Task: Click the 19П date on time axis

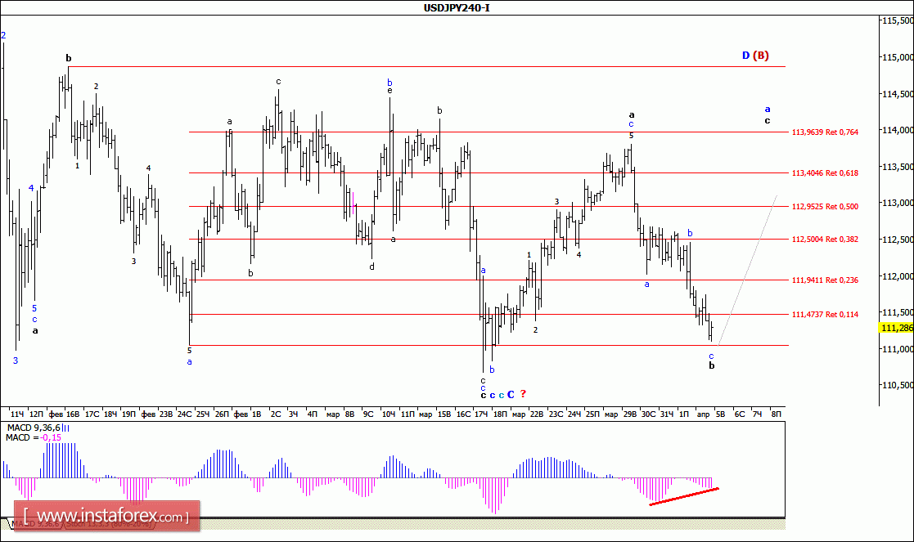Action: pos(128,414)
